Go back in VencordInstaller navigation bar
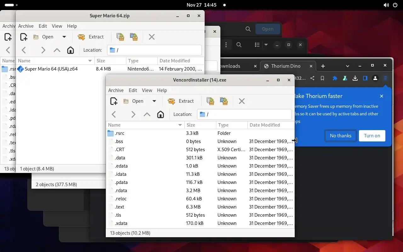 (114, 114)
